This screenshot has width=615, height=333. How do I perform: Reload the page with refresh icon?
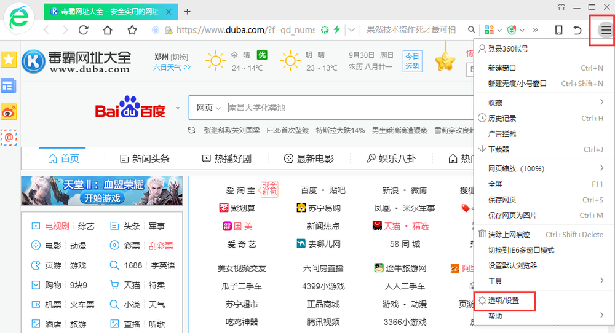tap(84, 29)
